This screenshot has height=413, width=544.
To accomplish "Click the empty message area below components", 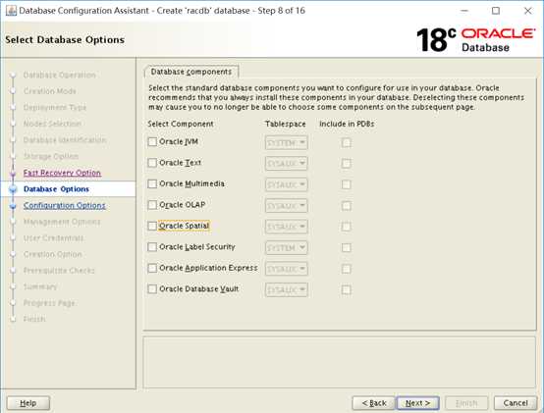I will click(340, 362).
